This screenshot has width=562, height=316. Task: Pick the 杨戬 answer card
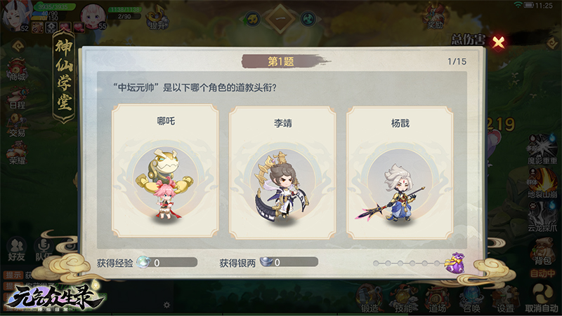click(x=400, y=172)
